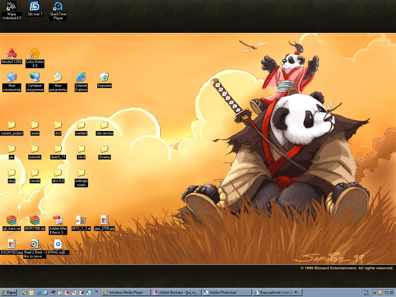Select the outwork folder
The width and height of the screenshot is (396, 297).
(x=35, y=152)
